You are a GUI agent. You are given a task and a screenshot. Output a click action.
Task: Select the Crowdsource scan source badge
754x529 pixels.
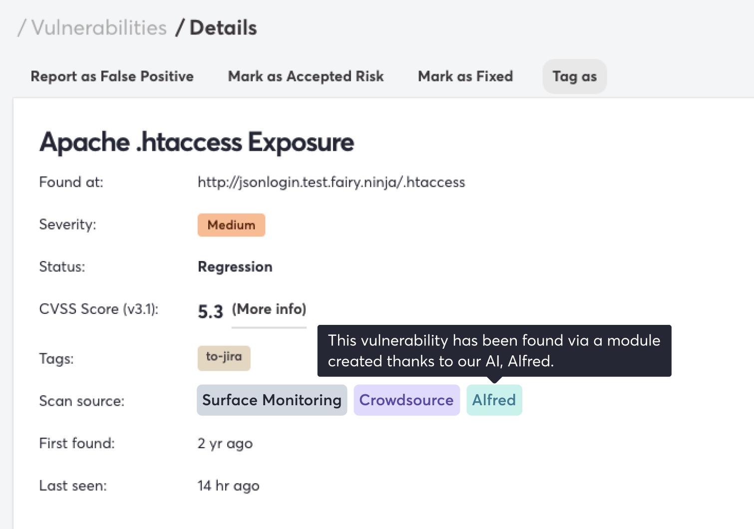point(406,400)
